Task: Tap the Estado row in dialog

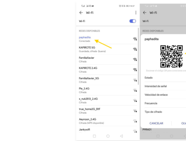Action: pos(165,78)
